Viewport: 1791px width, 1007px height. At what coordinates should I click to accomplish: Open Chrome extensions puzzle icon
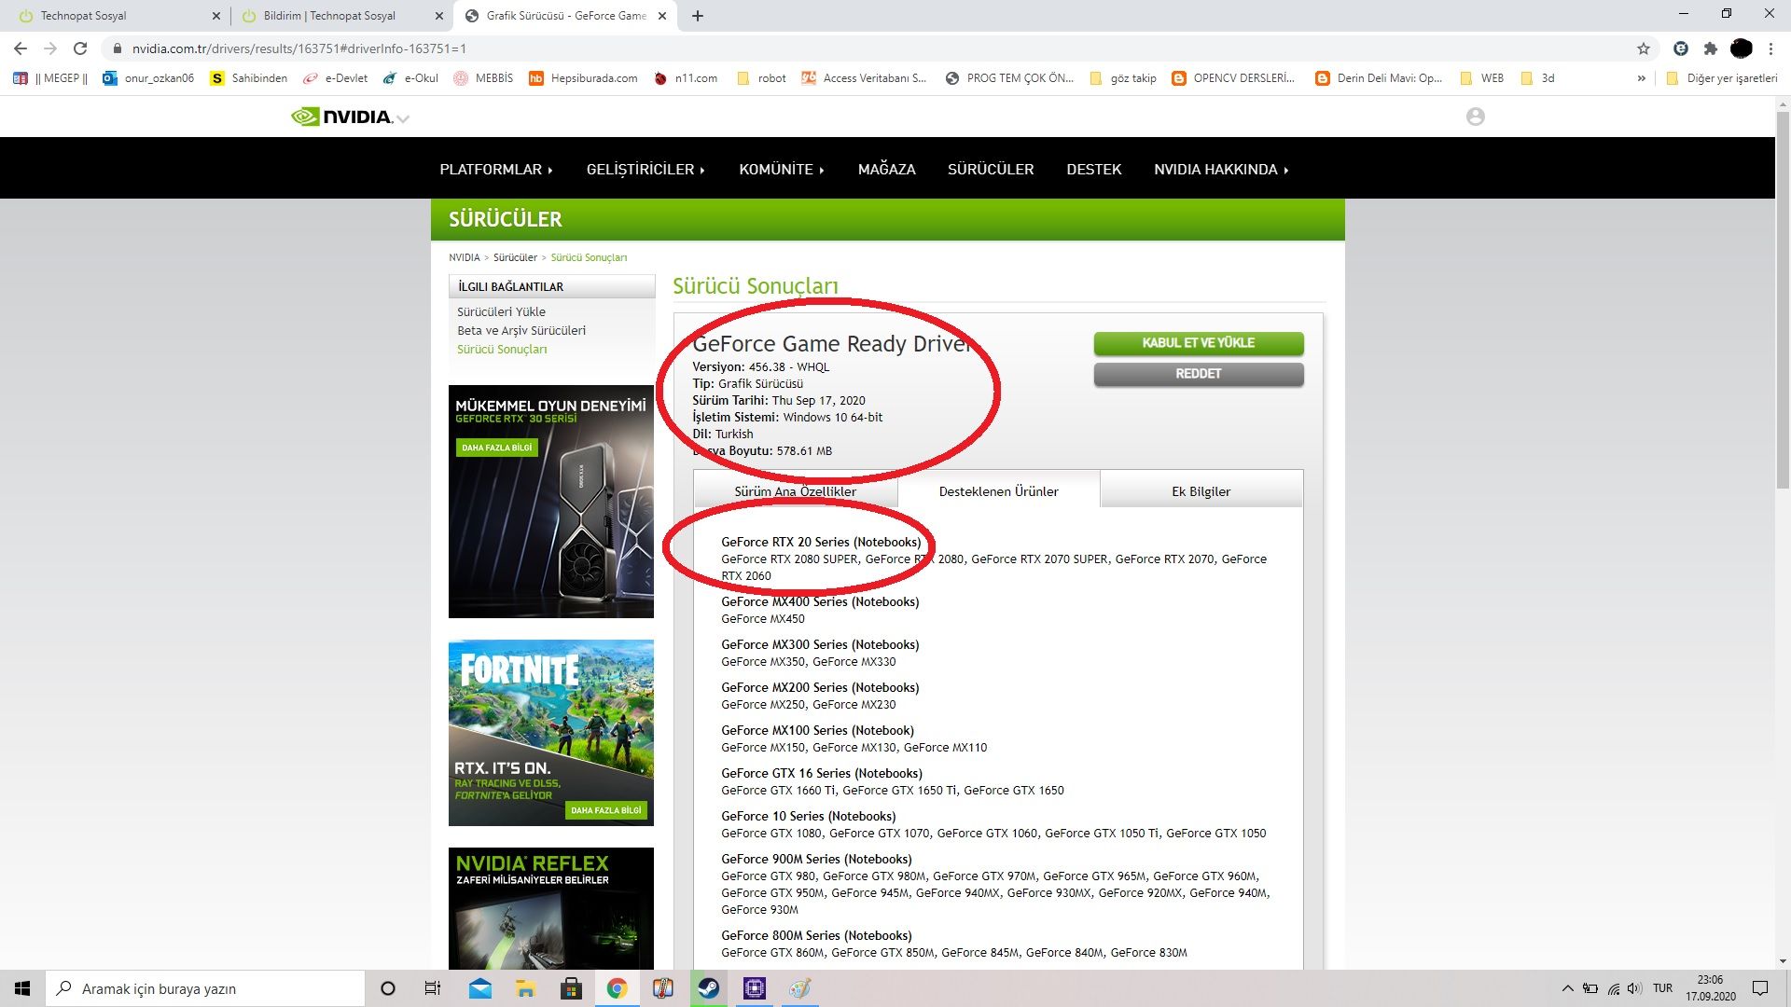(x=1710, y=48)
